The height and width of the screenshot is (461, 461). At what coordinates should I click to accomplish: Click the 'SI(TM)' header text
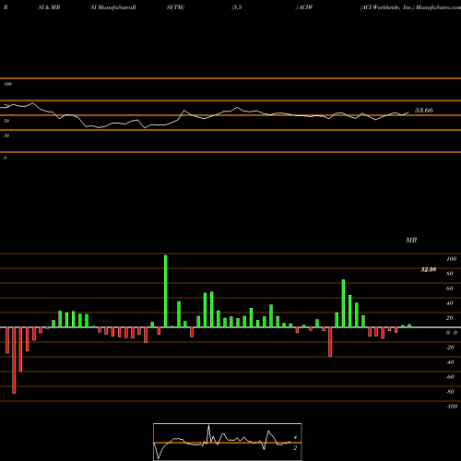175,7
